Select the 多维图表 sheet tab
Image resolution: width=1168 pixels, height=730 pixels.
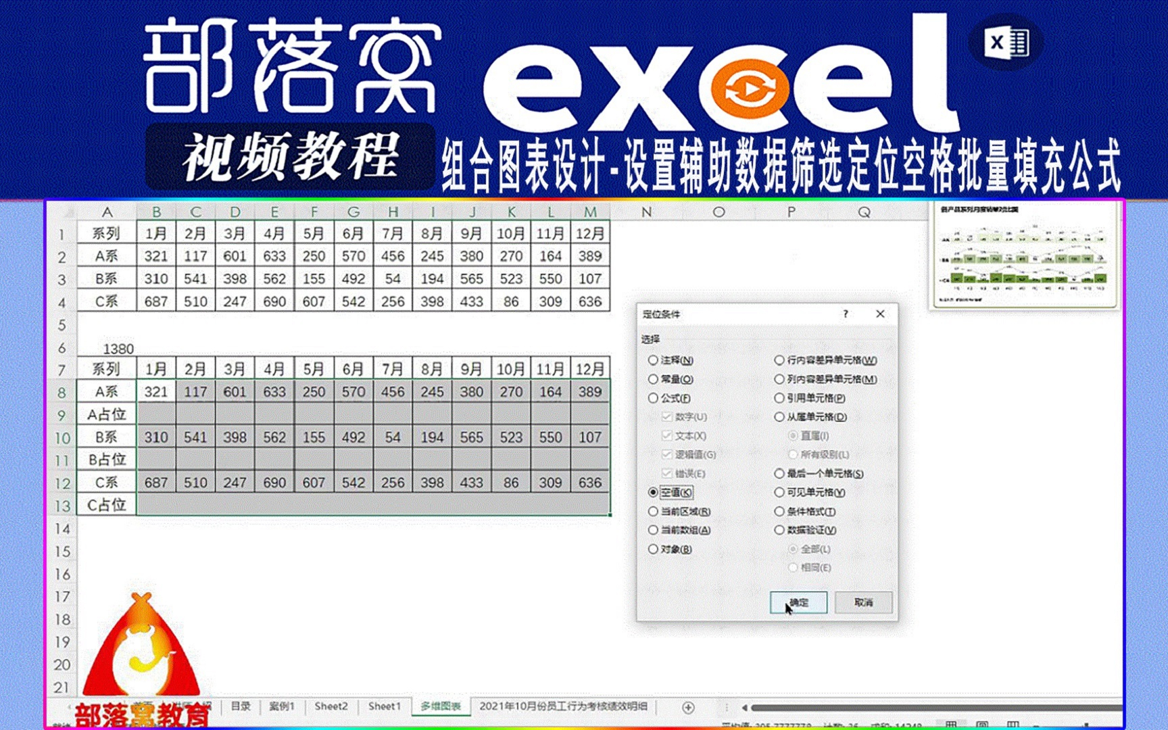(x=441, y=706)
